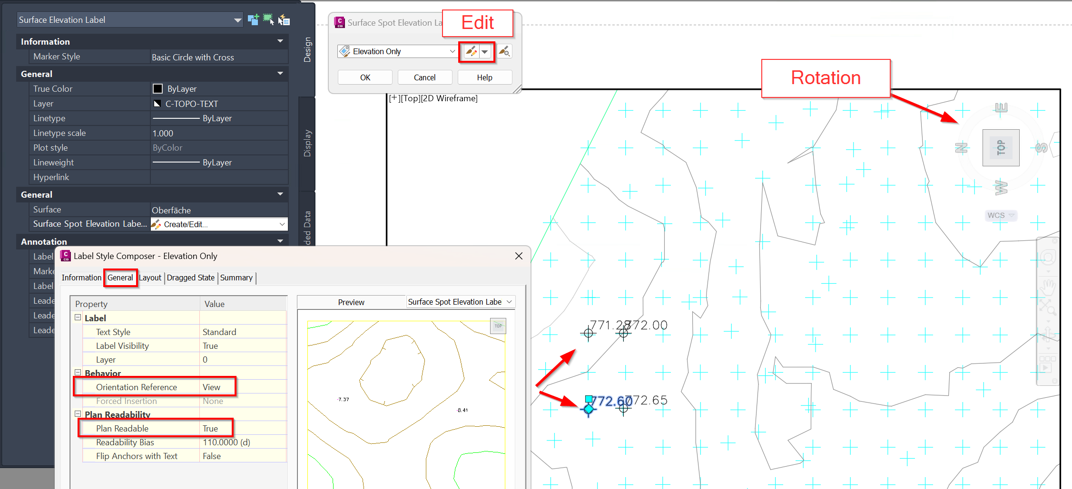The height and width of the screenshot is (489, 1072).
Task: Click the True Color ByLayer swatch
Action: (157, 88)
